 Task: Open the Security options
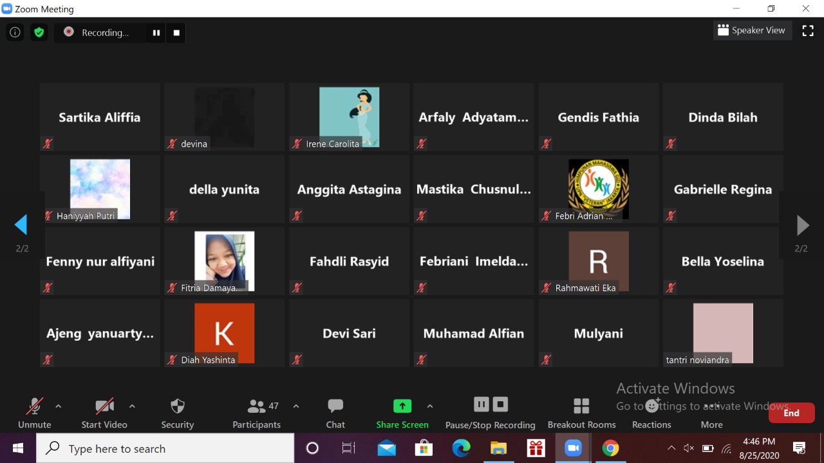pos(177,413)
